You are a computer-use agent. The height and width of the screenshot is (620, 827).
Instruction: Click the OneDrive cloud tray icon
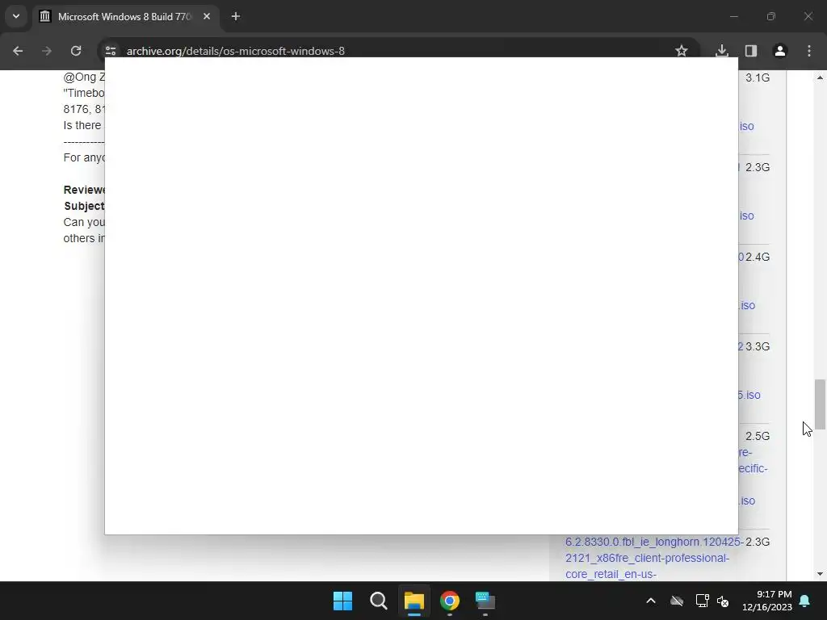pyautogui.click(x=677, y=601)
